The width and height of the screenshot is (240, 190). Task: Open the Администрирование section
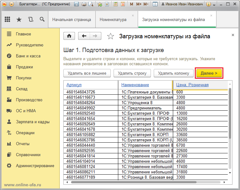[x=31, y=166]
